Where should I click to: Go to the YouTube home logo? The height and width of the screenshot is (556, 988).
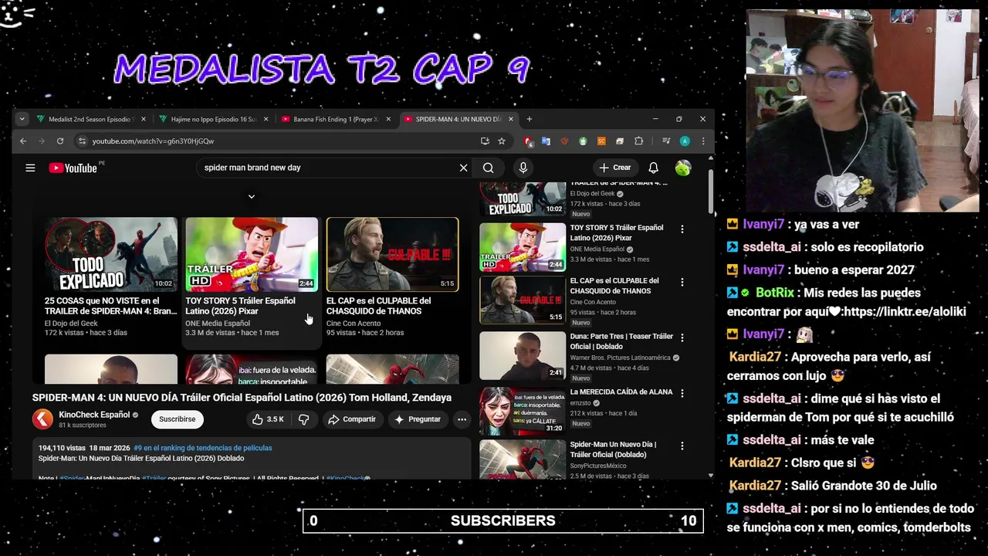(x=73, y=168)
